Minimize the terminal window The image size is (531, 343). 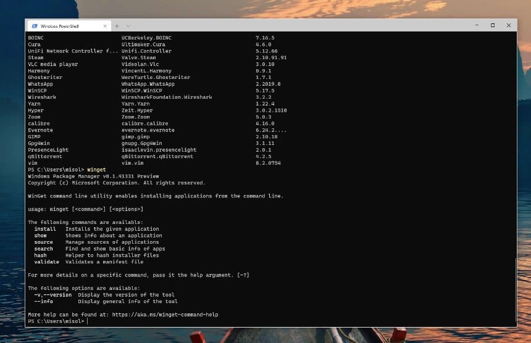pyautogui.click(x=477, y=25)
